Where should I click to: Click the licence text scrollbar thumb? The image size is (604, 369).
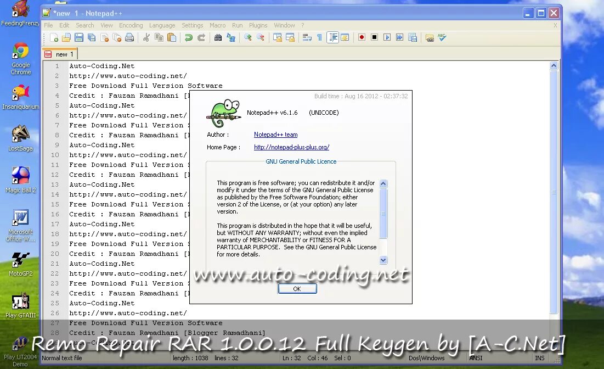pyautogui.click(x=383, y=213)
